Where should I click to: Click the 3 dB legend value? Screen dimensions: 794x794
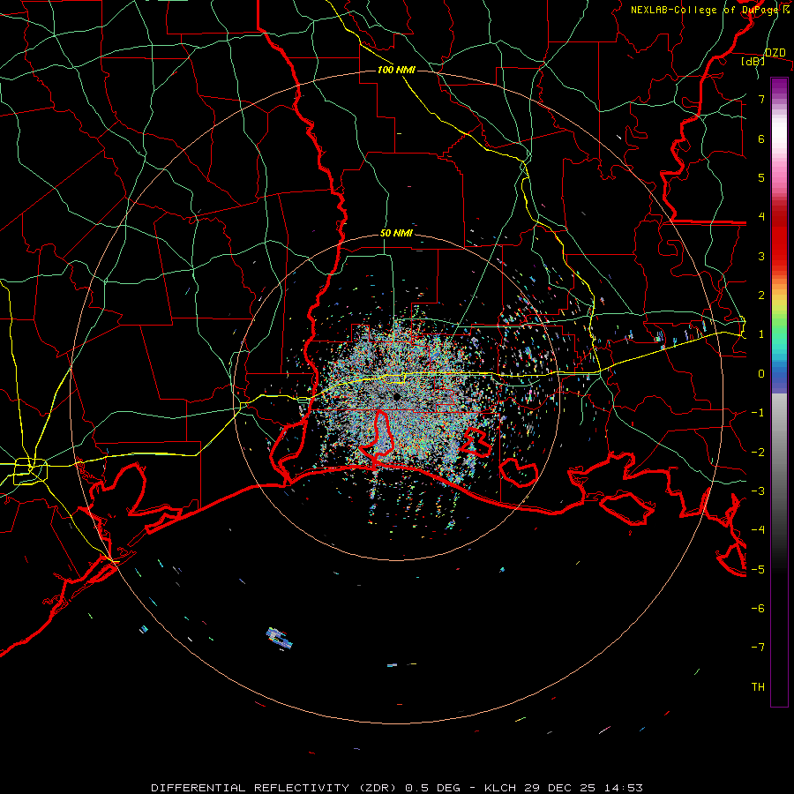761,256
